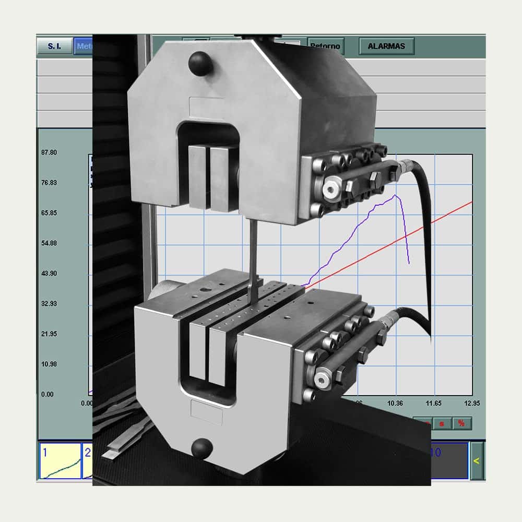The image size is (522, 522).
Task: Switch to the Metric units button
Action: click(82, 46)
